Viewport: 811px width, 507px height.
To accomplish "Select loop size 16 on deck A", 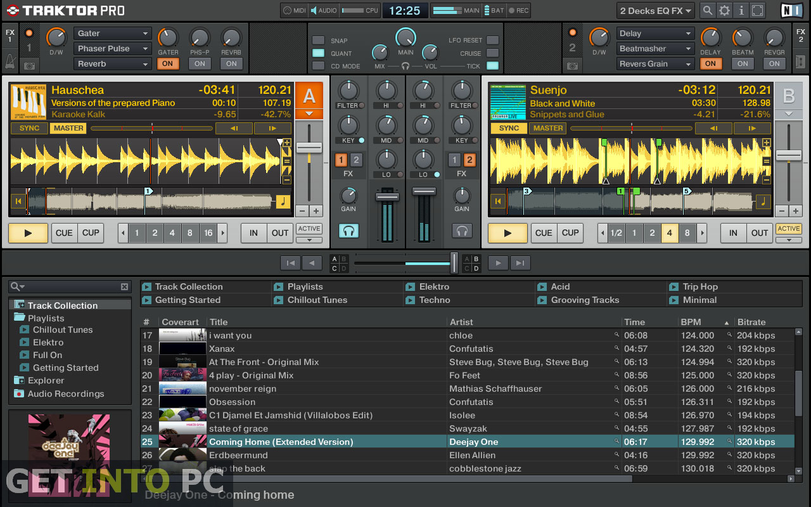I will pyautogui.click(x=208, y=233).
